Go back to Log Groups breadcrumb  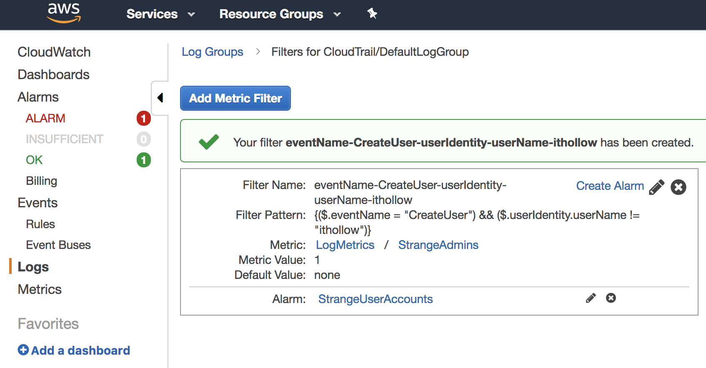[x=212, y=52]
